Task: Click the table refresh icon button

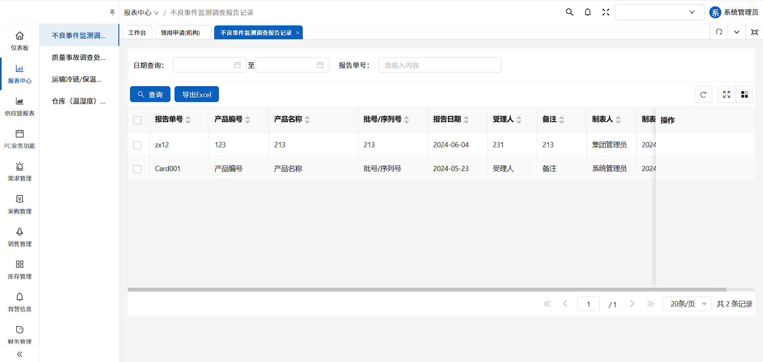Action: [x=703, y=94]
